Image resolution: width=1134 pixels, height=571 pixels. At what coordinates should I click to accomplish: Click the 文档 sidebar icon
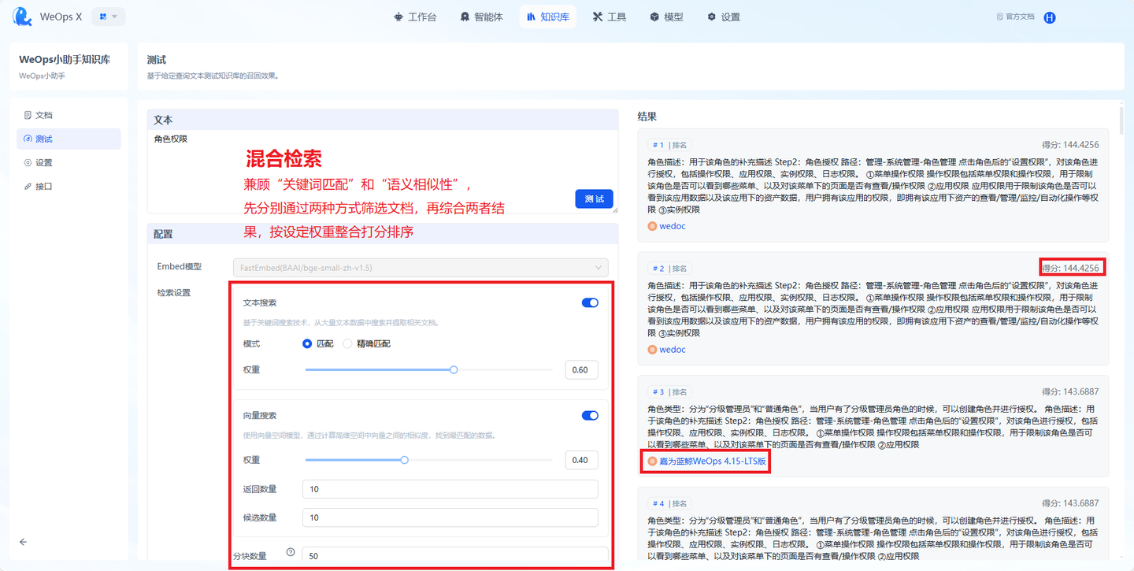pos(28,115)
